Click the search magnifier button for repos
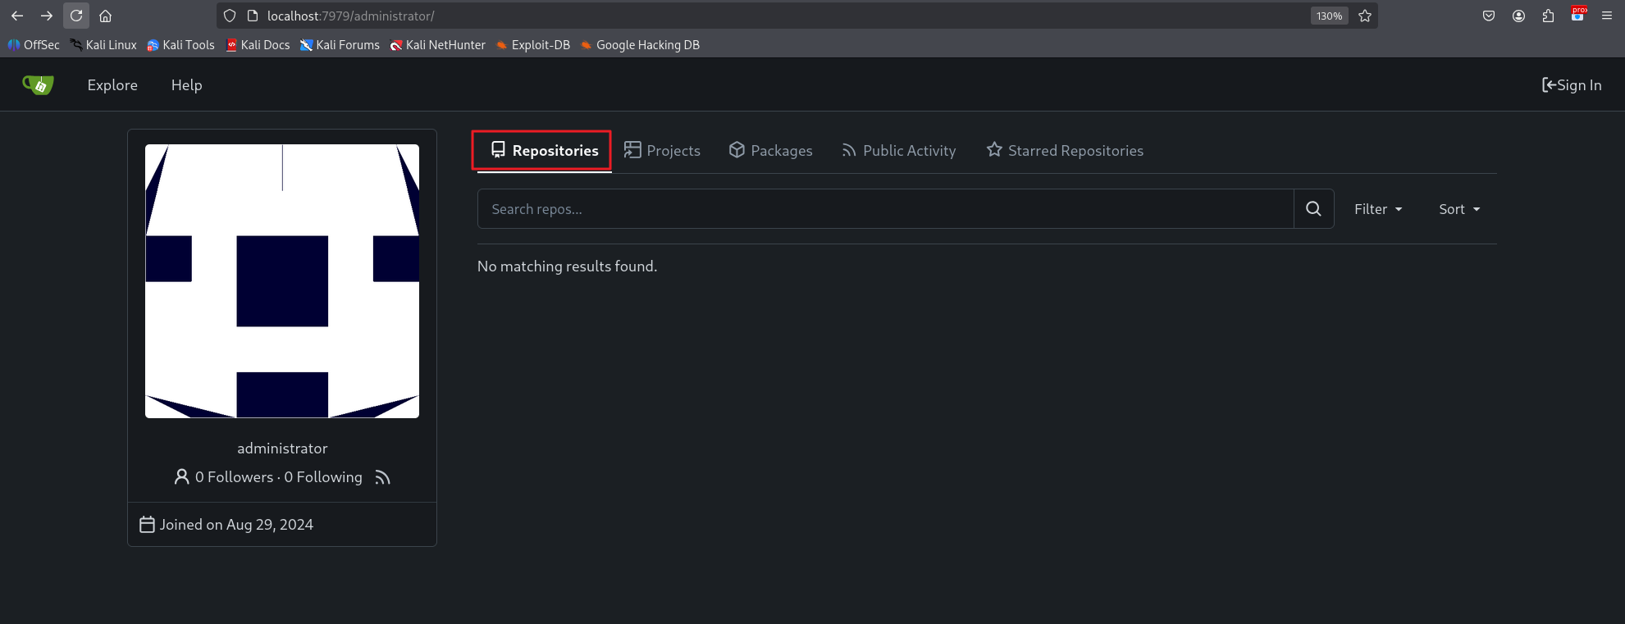Image resolution: width=1625 pixels, height=624 pixels. click(x=1313, y=209)
